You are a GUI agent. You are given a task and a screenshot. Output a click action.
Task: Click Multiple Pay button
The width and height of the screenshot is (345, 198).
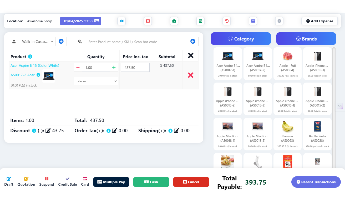tap(111, 182)
